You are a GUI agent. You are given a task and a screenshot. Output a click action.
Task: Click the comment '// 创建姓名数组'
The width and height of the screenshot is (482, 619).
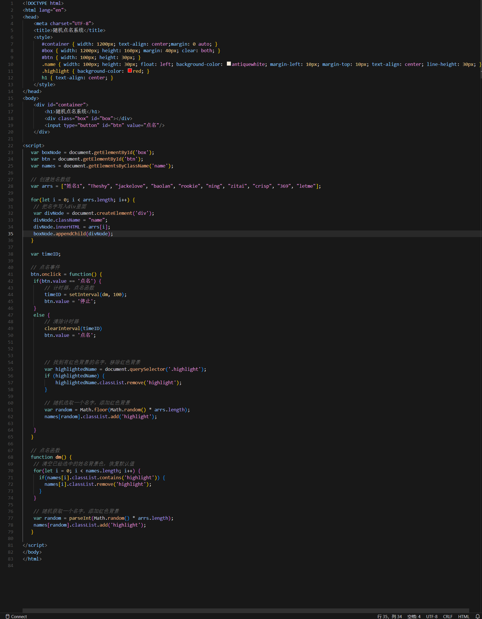51,179
